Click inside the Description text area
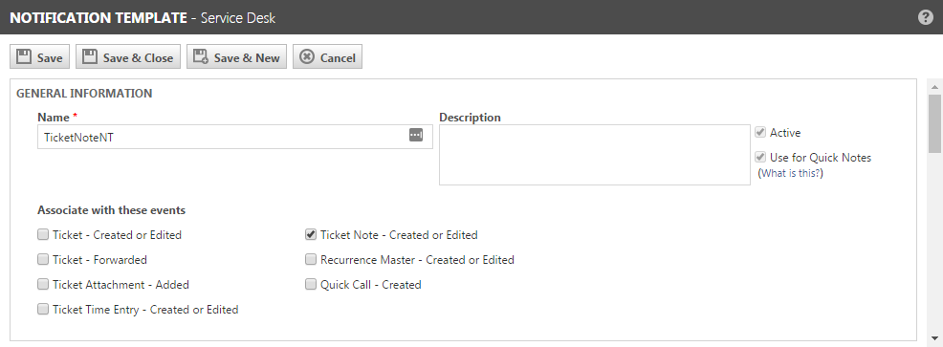 [x=595, y=155]
